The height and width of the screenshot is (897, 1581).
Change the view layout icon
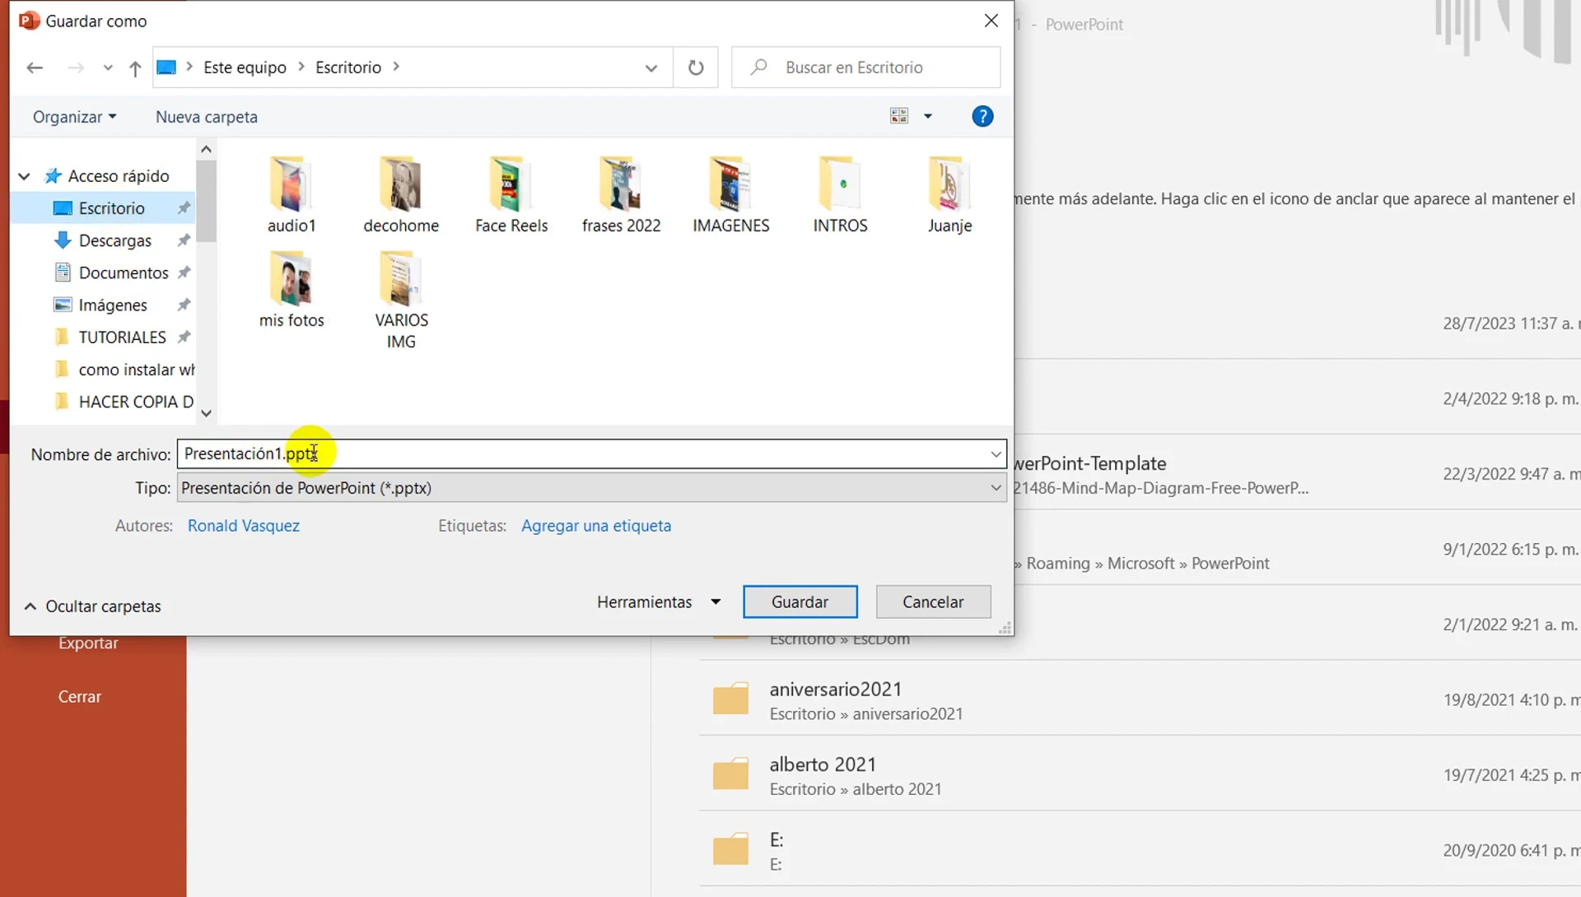click(x=899, y=116)
